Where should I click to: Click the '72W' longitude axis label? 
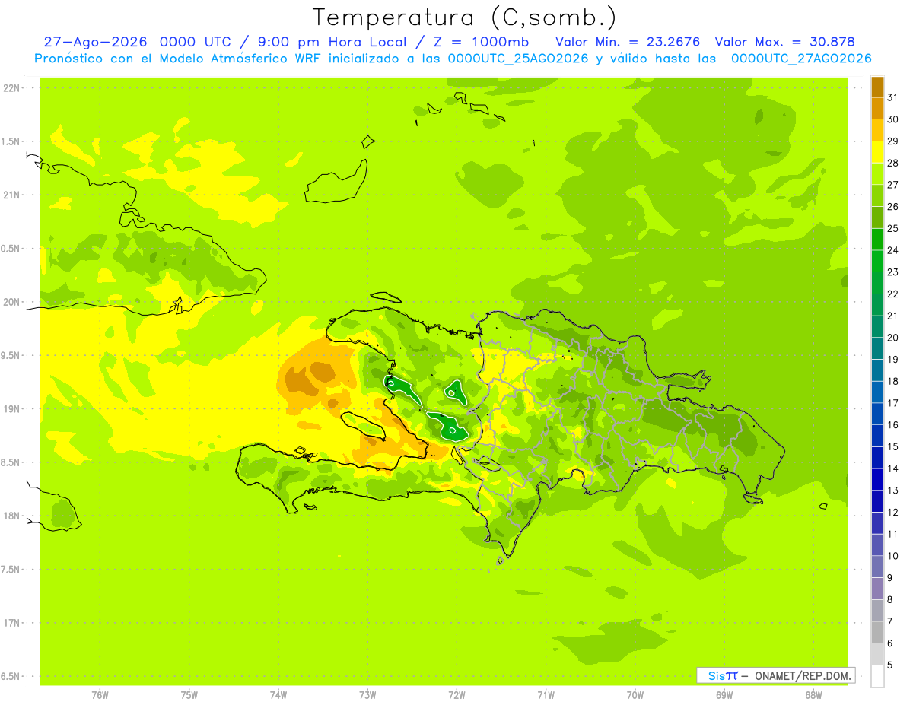tap(457, 695)
